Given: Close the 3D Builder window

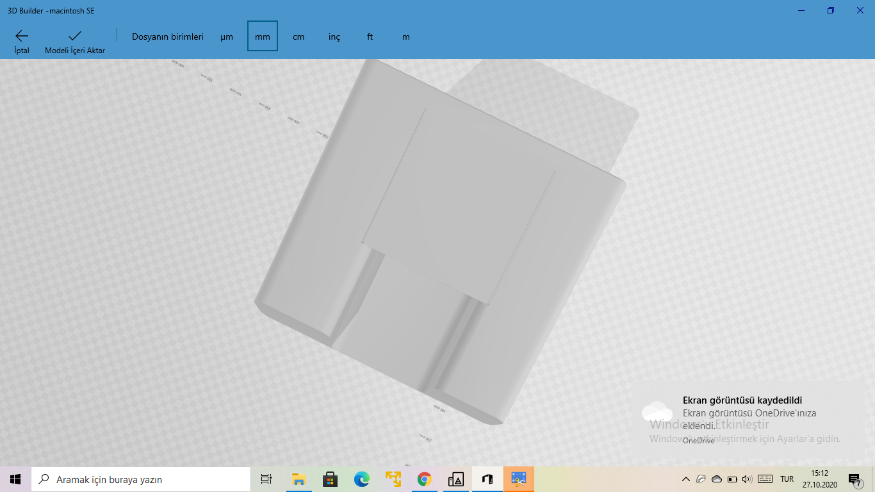Looking at the screenshot, I should coord(860,10).
